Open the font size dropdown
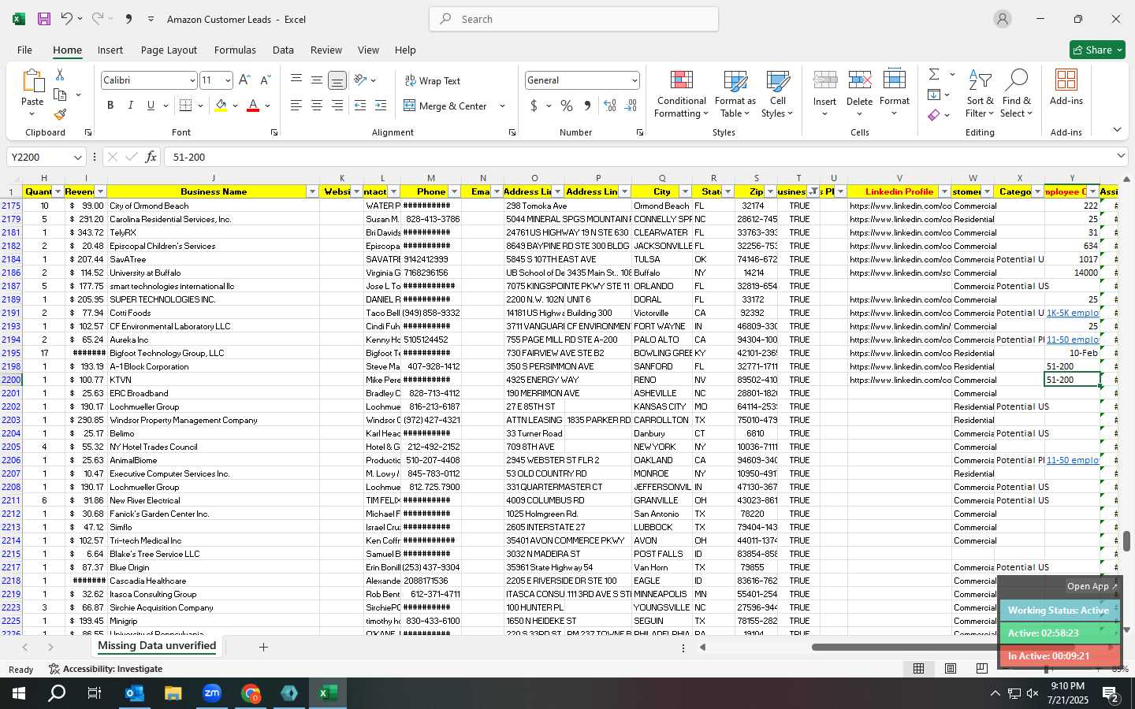This screenshot has width=1135, height=709. [228, 80]
